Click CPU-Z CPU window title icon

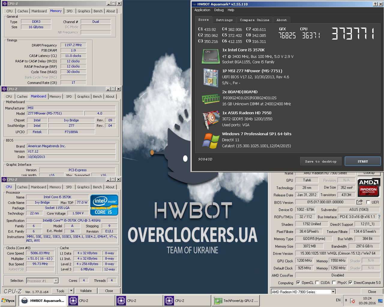[4, 180]
